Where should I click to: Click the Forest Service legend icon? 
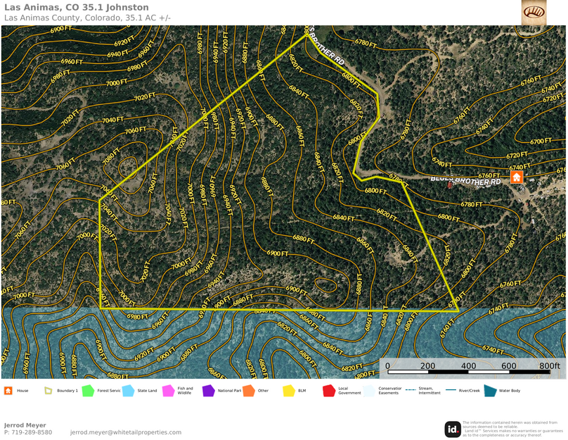tap(89, 391)
